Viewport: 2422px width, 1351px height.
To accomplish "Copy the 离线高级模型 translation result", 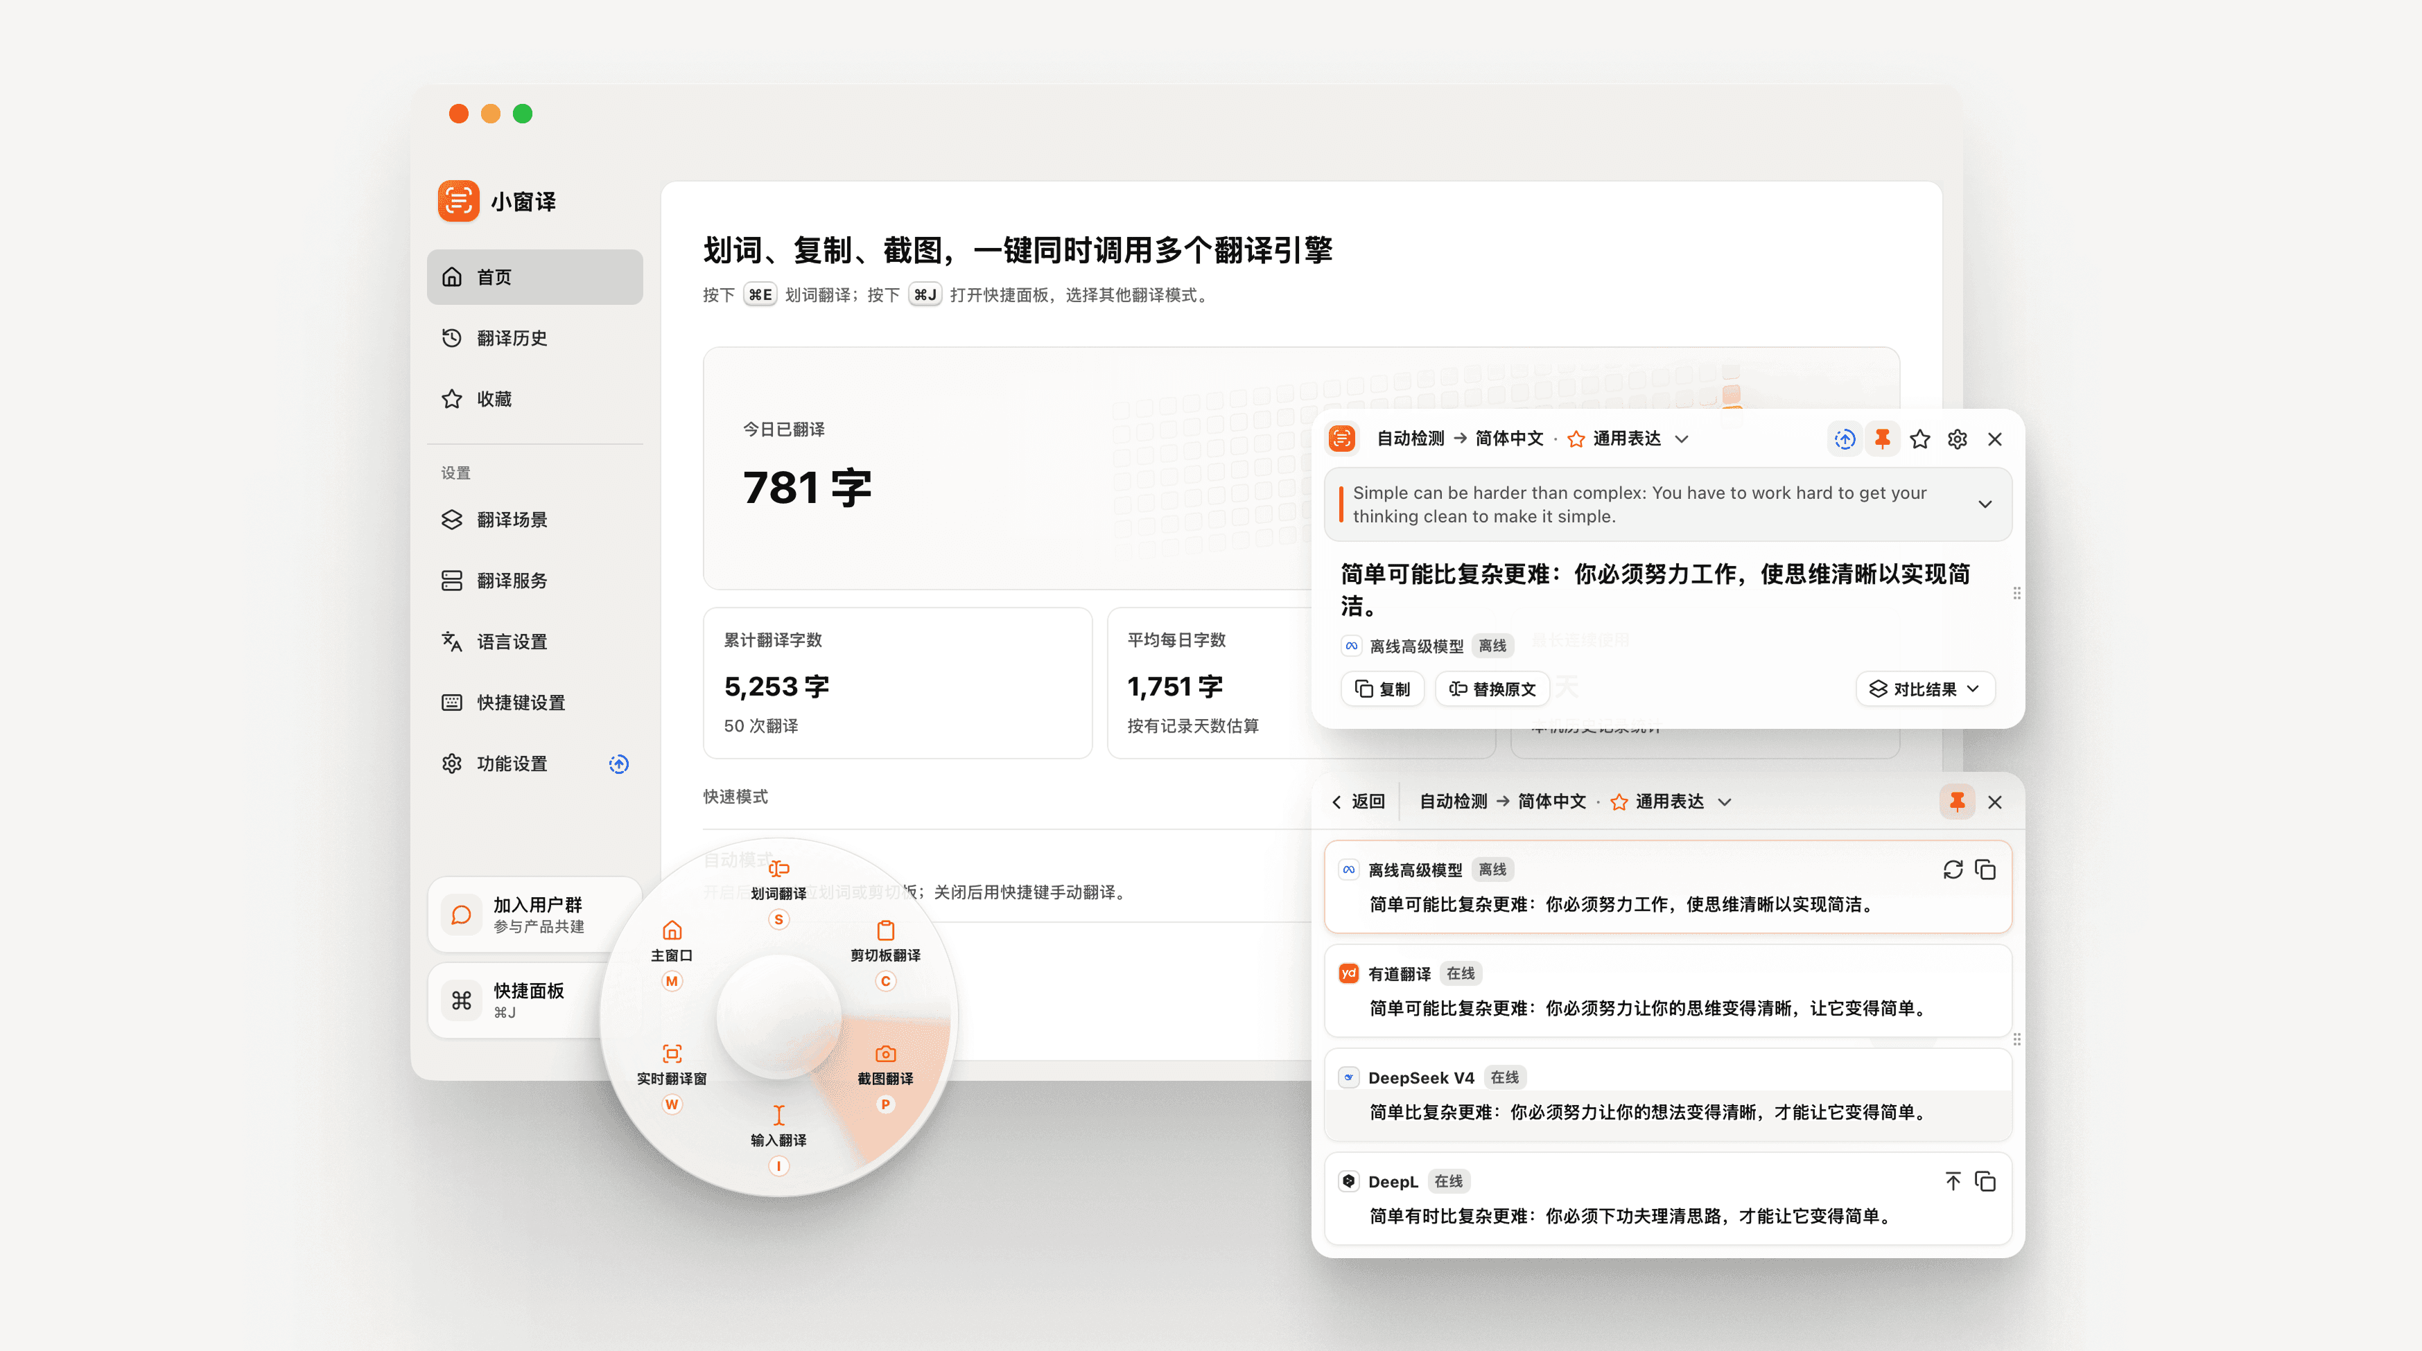I will click(1986, 870).
